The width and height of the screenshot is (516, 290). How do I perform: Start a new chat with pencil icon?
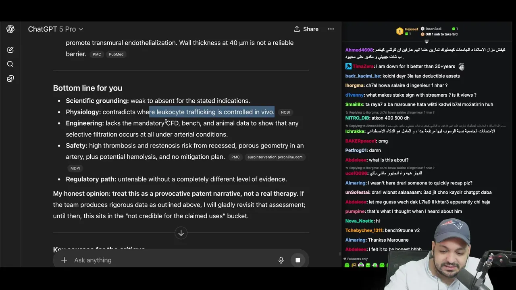(10, 50)
